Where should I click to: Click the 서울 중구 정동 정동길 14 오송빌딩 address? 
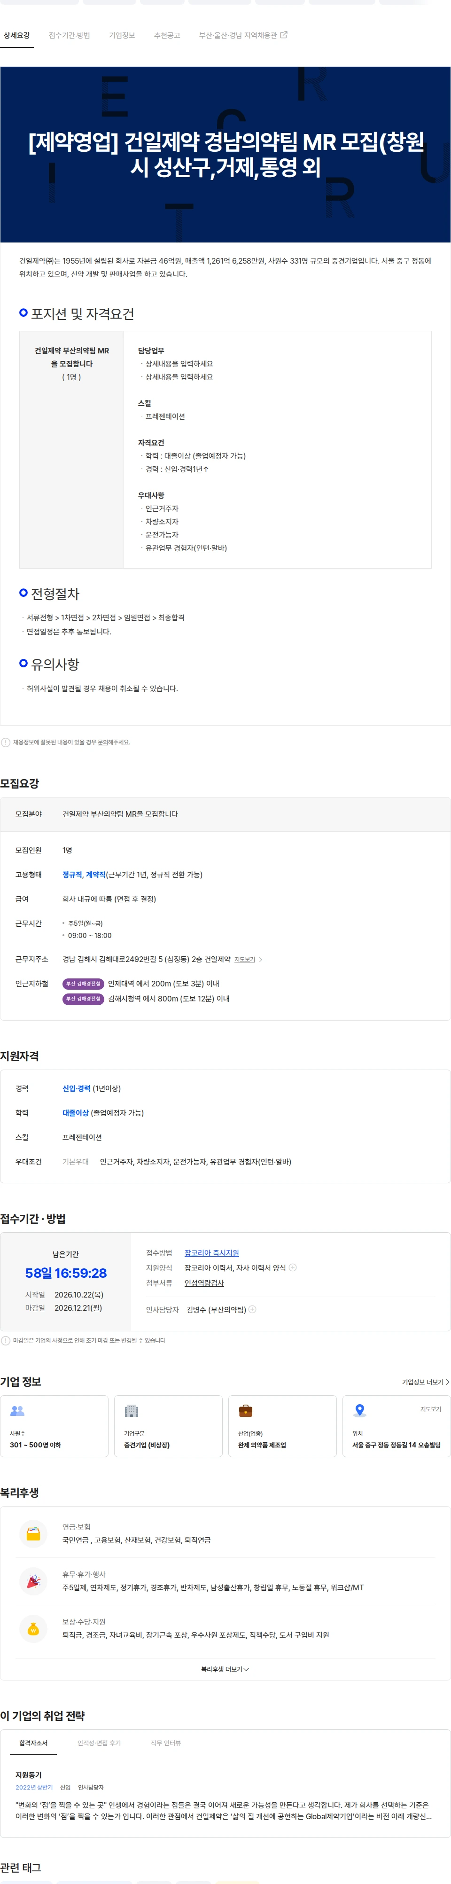pos(396,1445)
